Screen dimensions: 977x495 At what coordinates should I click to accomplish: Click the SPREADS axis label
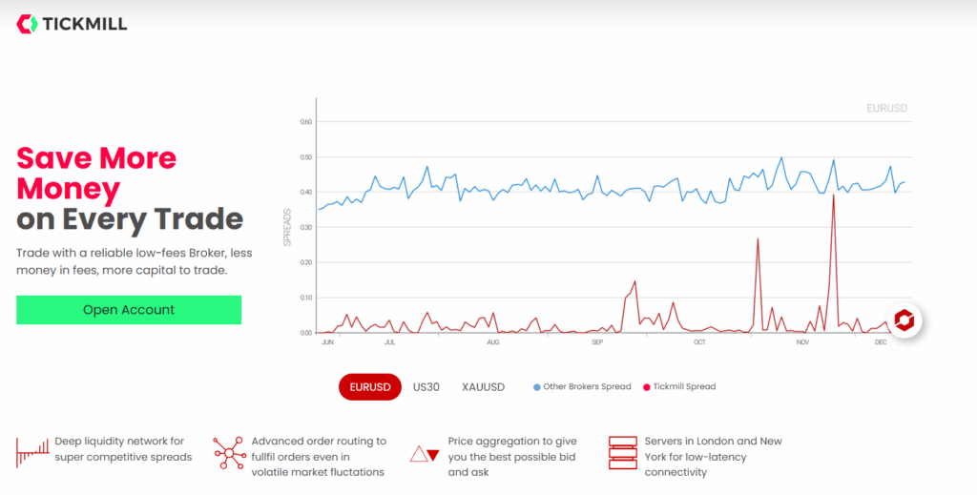(287, 227)
